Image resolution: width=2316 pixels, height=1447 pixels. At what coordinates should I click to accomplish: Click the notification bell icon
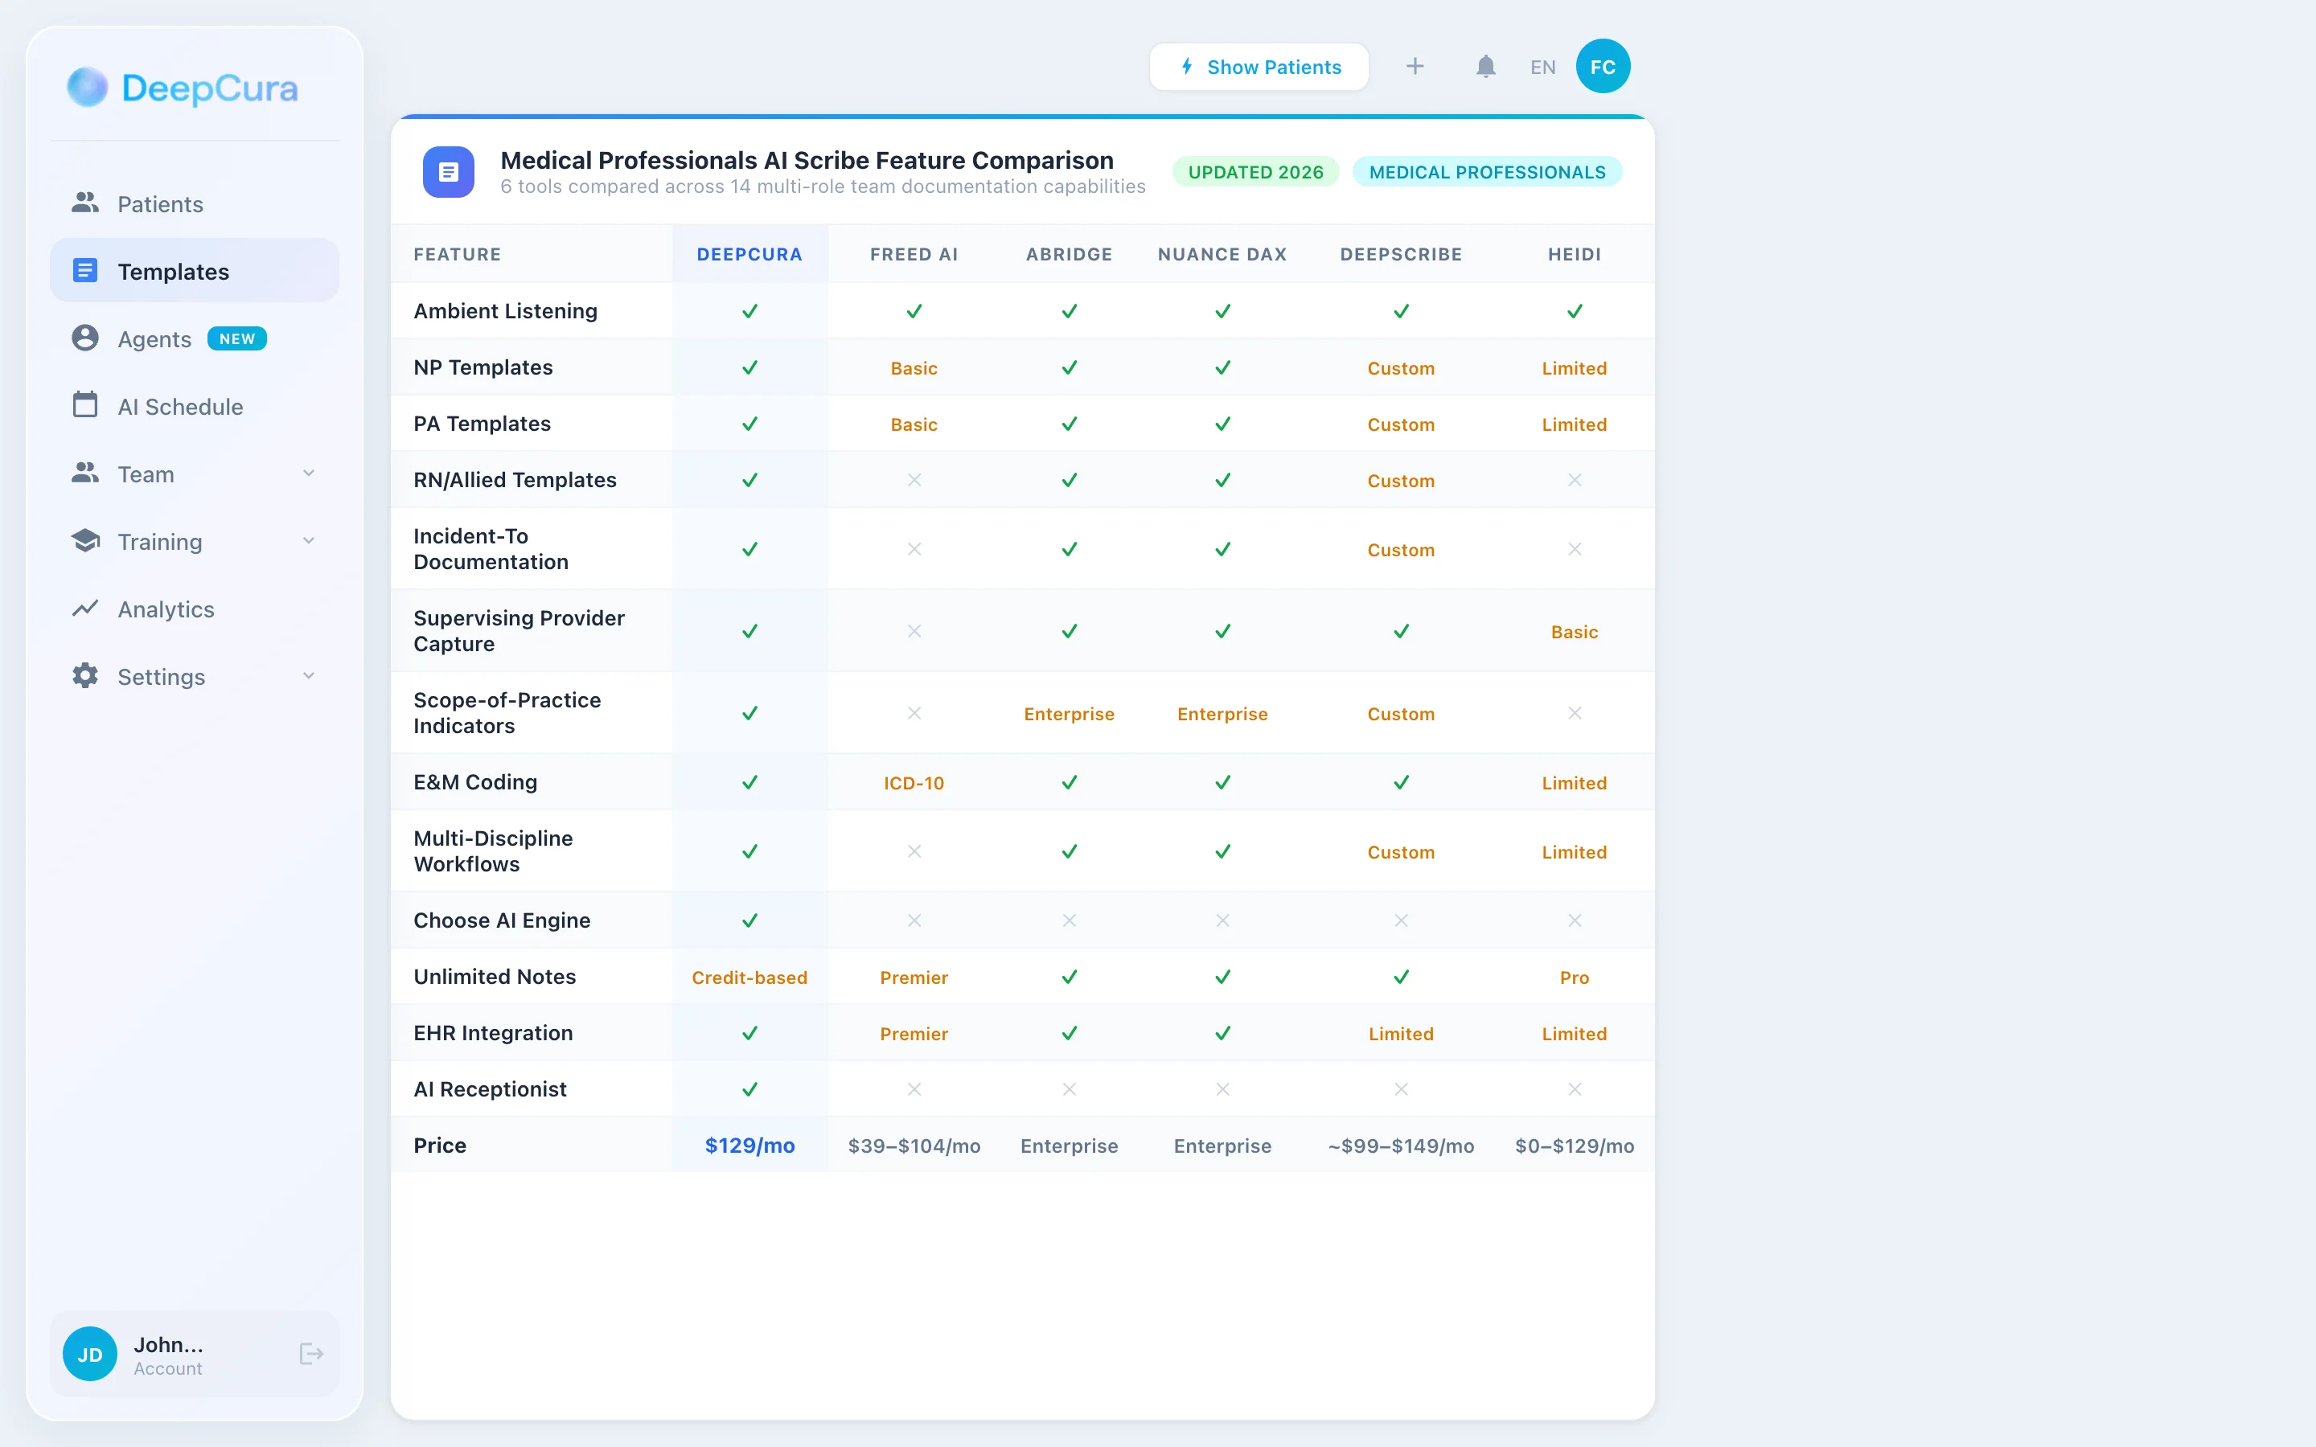1484,67
